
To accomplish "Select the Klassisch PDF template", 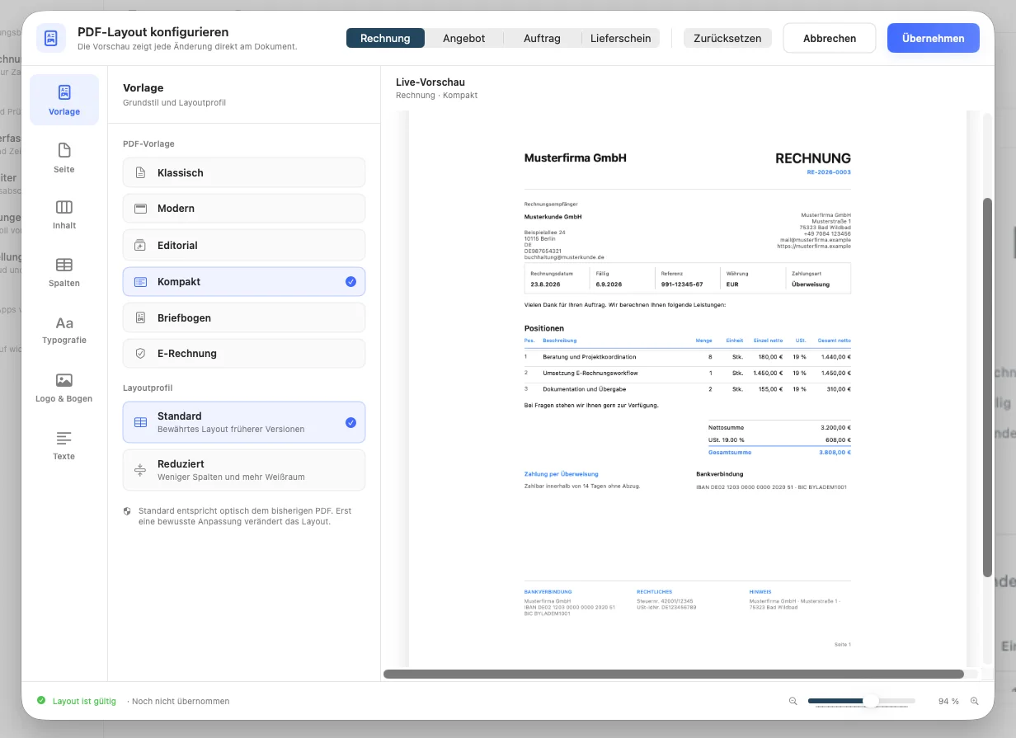I will click(244, 173).
